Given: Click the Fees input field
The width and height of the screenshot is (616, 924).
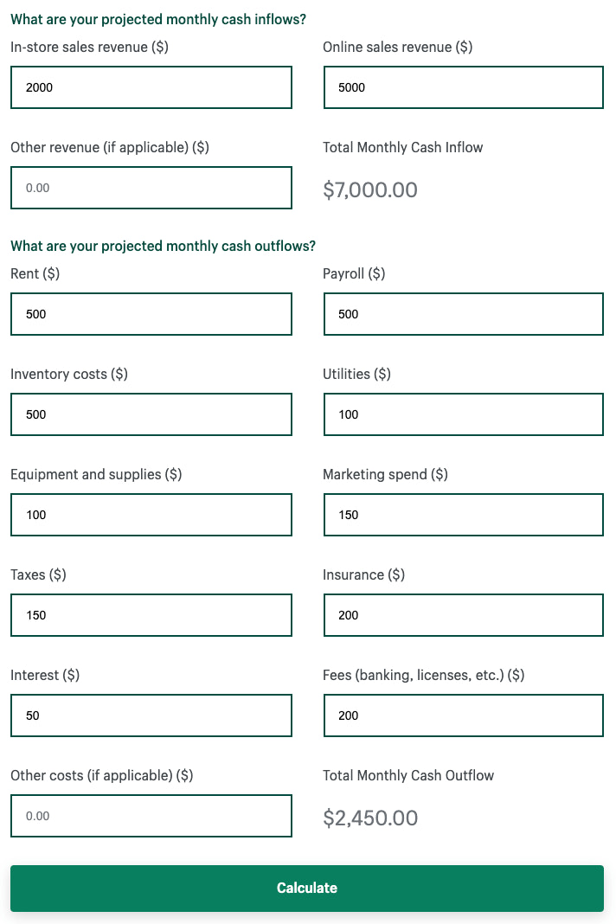Looking at the screenshot, I should pyautogui.click(x=463, y=715).
